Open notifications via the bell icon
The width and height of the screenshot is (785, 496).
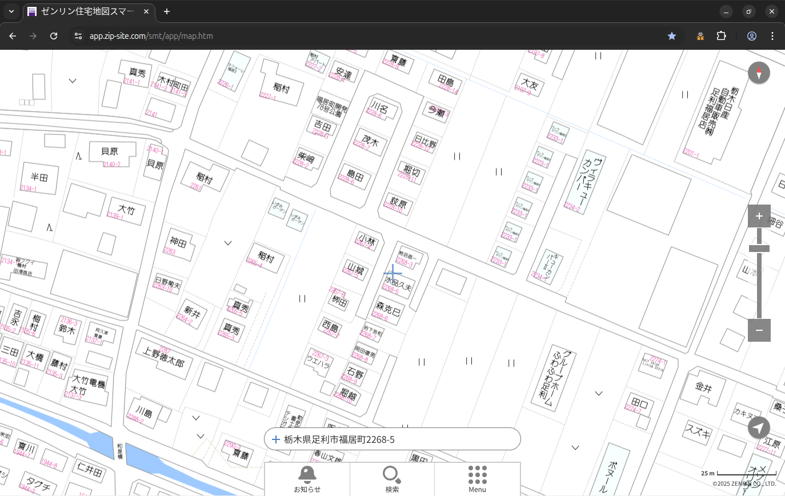point(307,478)
